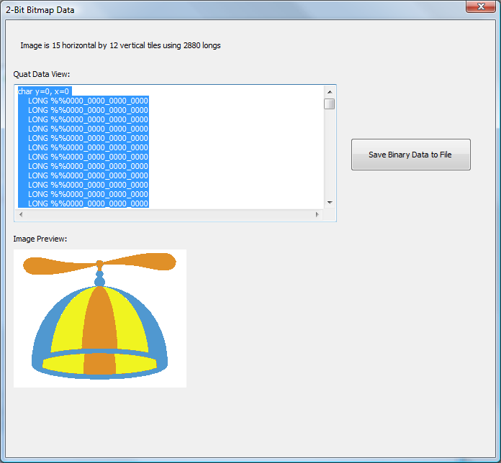Screen dimensions: 501x463
Task: Click Save Binary Data to File button
Action: click(410, 155)
